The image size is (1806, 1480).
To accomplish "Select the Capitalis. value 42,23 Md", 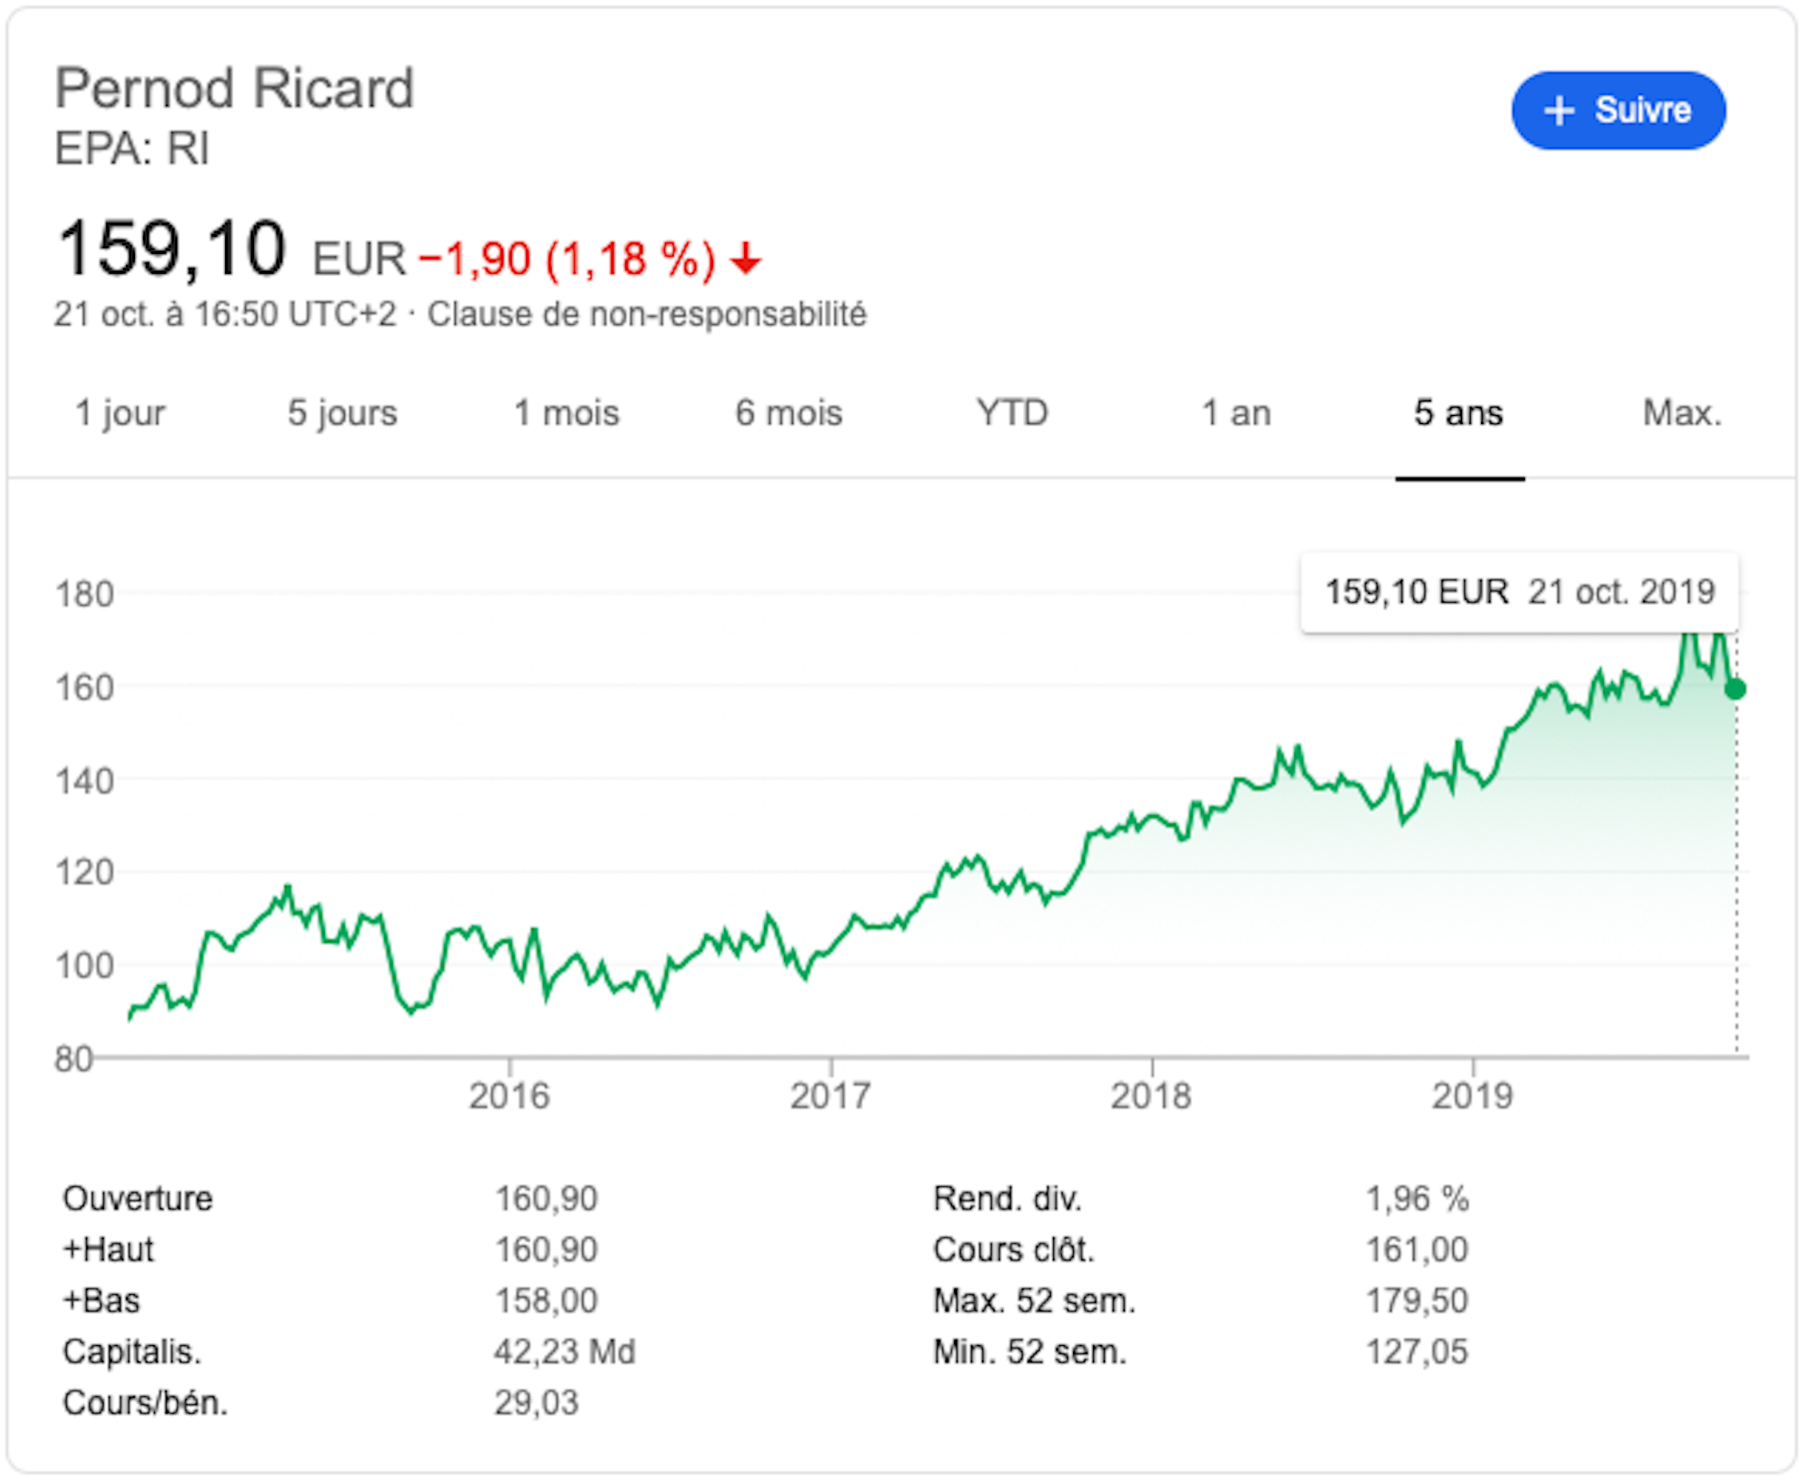I will pos(564,1352).
